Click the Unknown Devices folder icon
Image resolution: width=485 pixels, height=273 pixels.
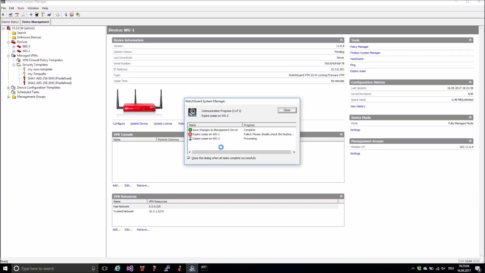(14, 37)
